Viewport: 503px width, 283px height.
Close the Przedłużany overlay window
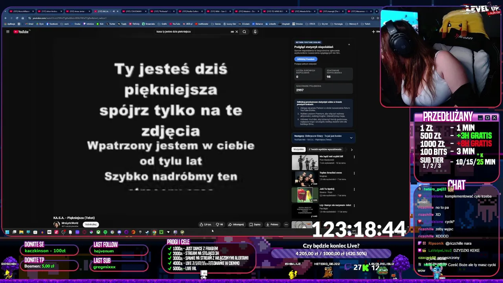pyautogui.click(x=494, y=118)
